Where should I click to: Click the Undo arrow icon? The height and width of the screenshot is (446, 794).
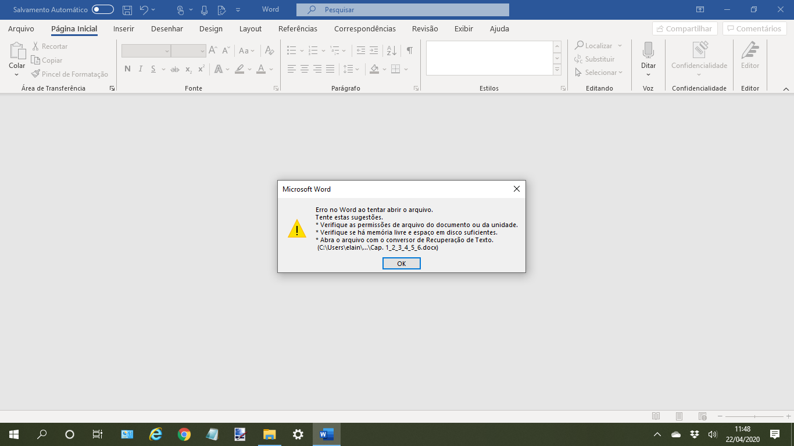tap(144, 10)
